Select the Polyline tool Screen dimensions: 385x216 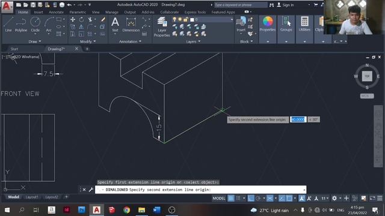point(21,24)
